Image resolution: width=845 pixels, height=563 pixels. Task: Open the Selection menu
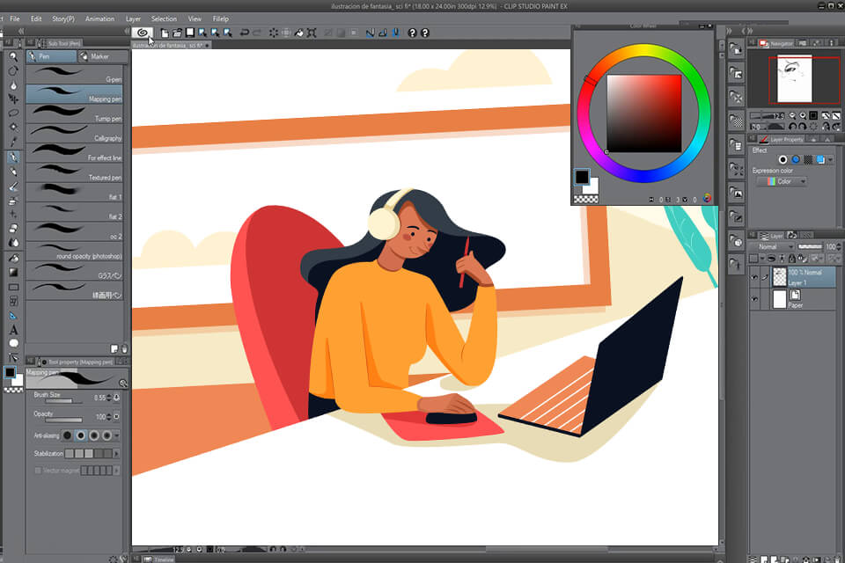[164, 18]
